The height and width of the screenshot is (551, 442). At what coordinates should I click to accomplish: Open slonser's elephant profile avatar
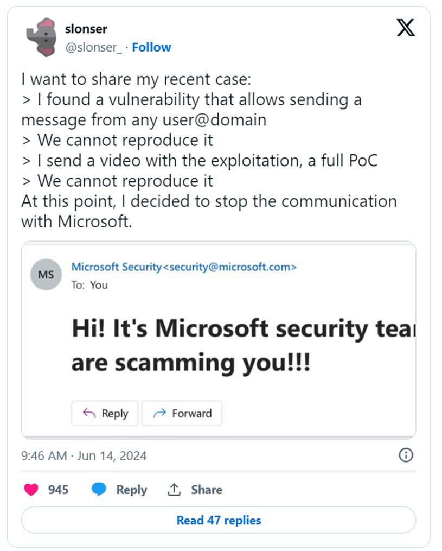[42, 37]
